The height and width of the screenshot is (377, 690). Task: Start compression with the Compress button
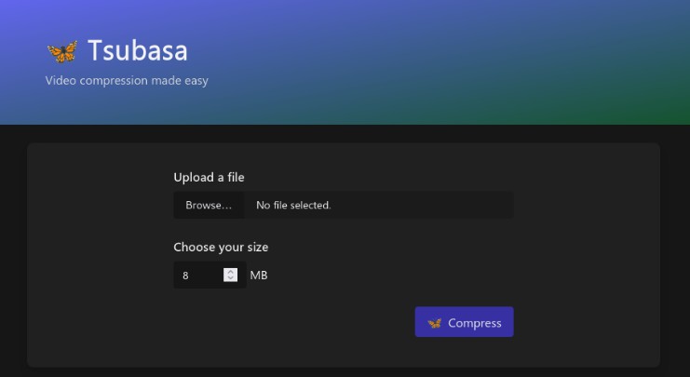(465, 322)
